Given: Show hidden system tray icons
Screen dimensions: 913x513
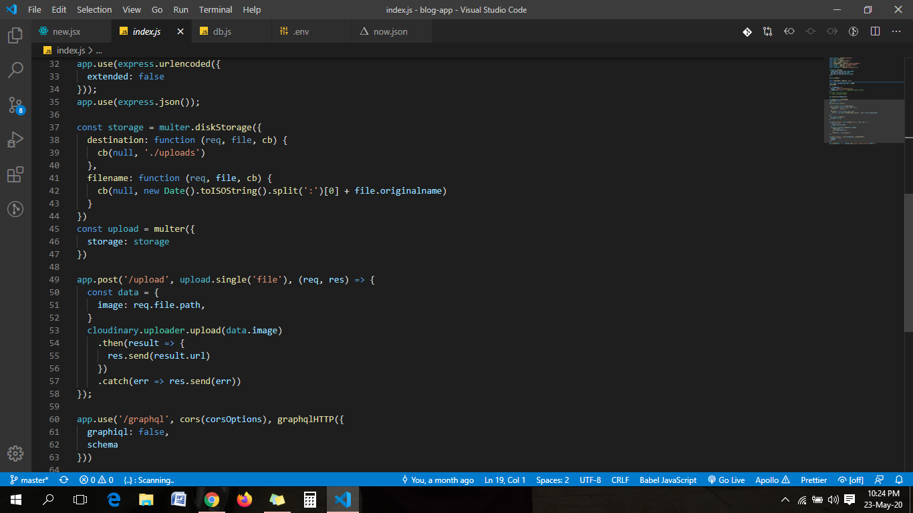Looking at the screenshot, I should [x=785, y=500].
